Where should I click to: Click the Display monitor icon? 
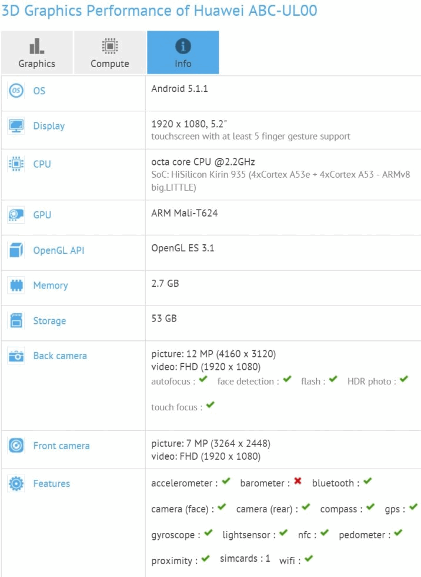[16, 126]
